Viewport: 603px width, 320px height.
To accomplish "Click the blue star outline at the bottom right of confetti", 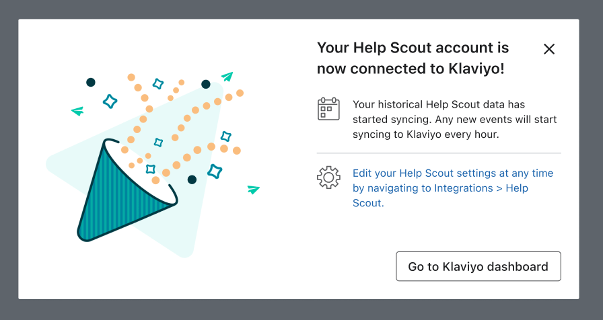I will pos(215,171).
